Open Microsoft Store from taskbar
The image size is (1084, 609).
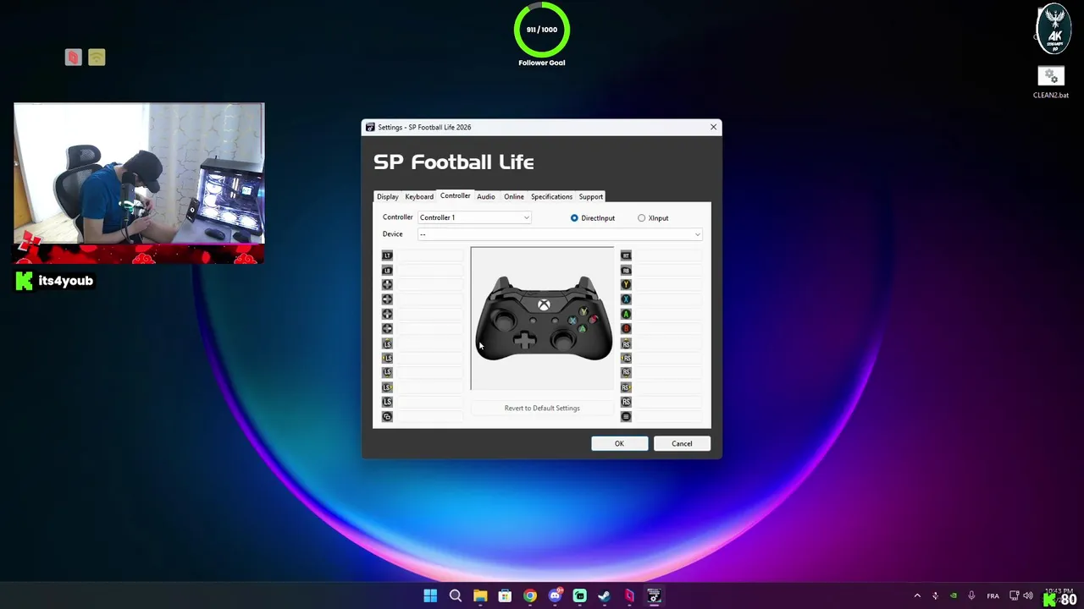[x=505, y=595]
